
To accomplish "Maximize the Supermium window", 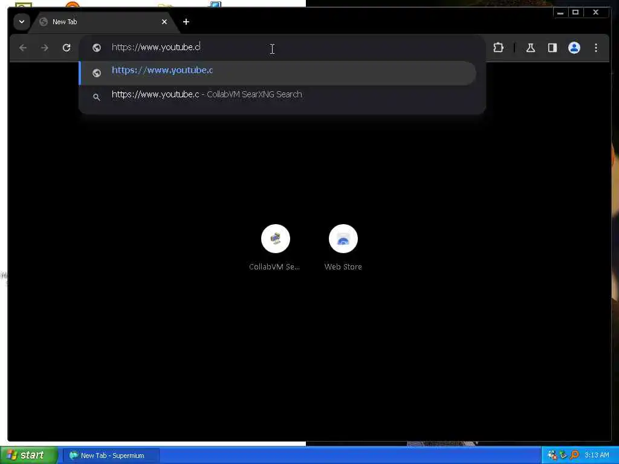I will pyautogui.click(x=575, y=13).
